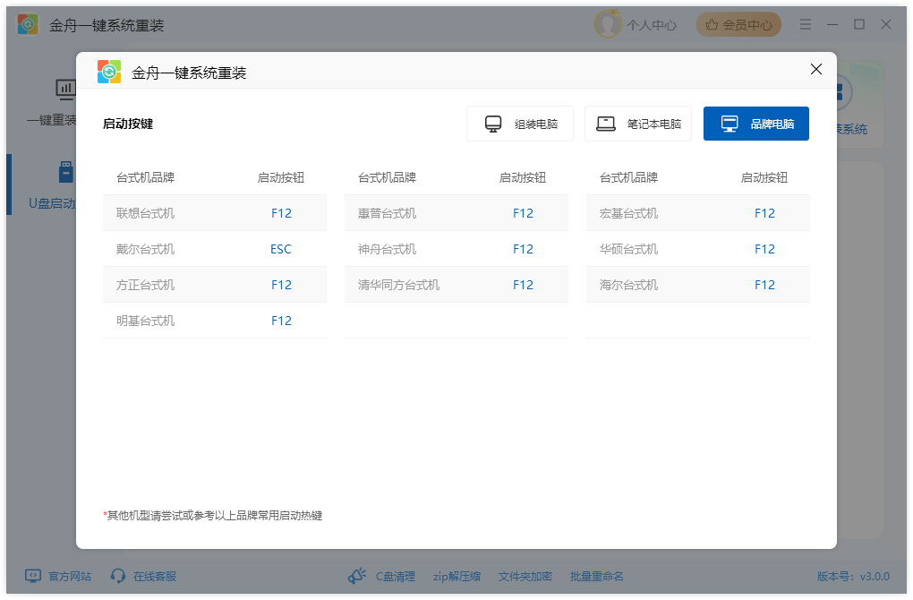The height and width of the screenshot is (600, 913).
Task: Click 海尔台式机 row label
Action: click(629, 285)
